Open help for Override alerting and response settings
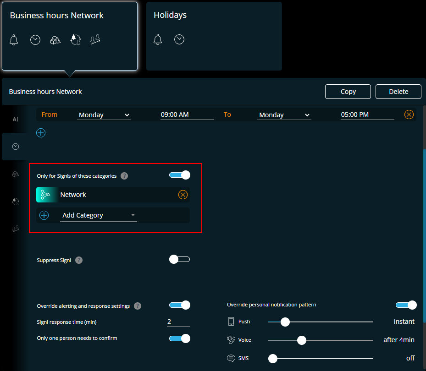The height and width of the screenshot is (371, 426). (138, 306)
